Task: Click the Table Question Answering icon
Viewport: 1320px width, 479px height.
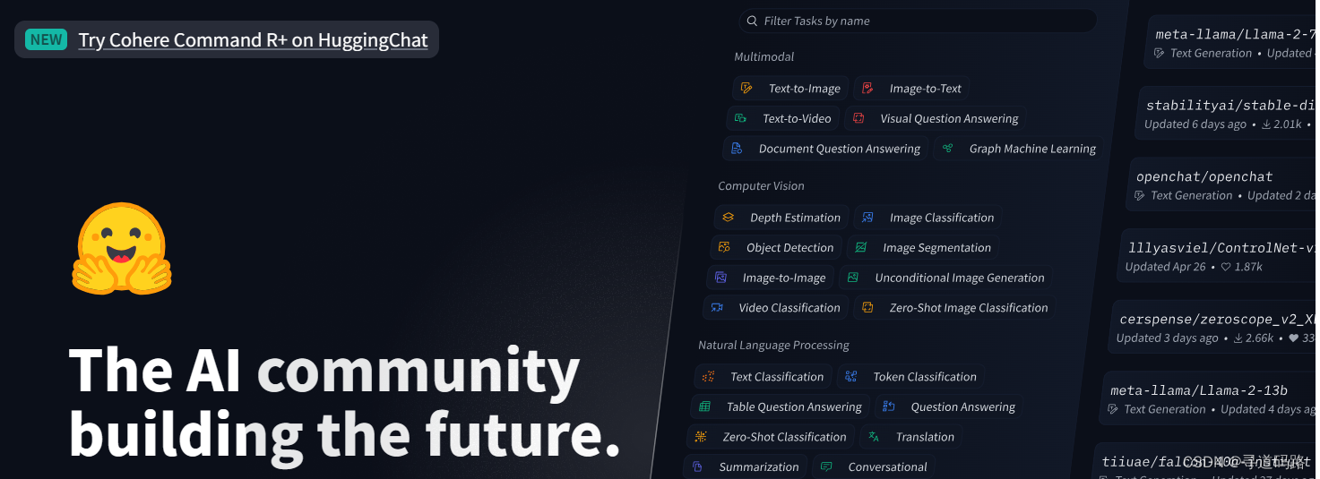Action: tap(704, 406)
